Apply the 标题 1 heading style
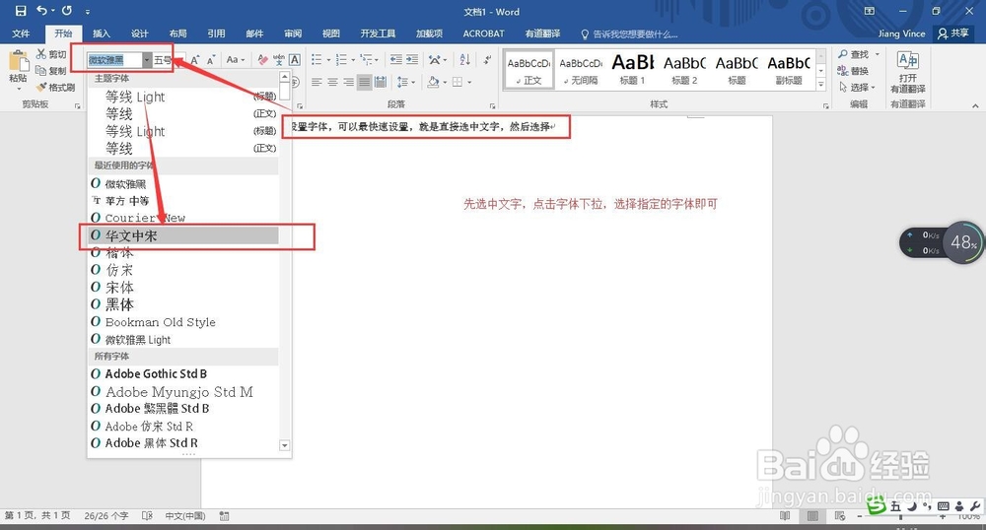 point(633,69)
